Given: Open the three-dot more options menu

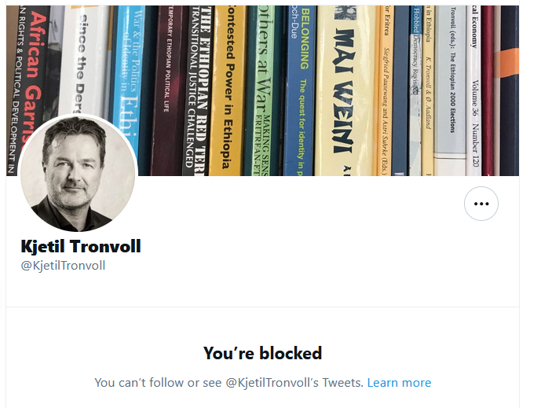Looking at the screenshot, I should pyautogui.click(x=481, y=204).
